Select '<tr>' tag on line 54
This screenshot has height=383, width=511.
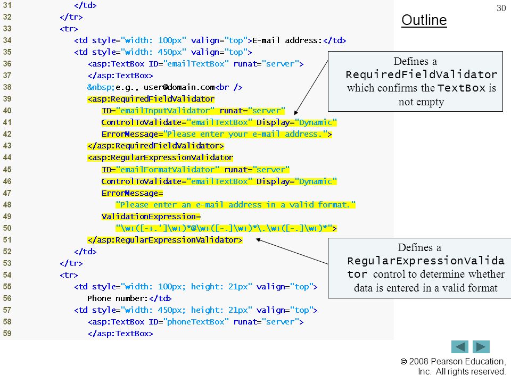(69, 275)
